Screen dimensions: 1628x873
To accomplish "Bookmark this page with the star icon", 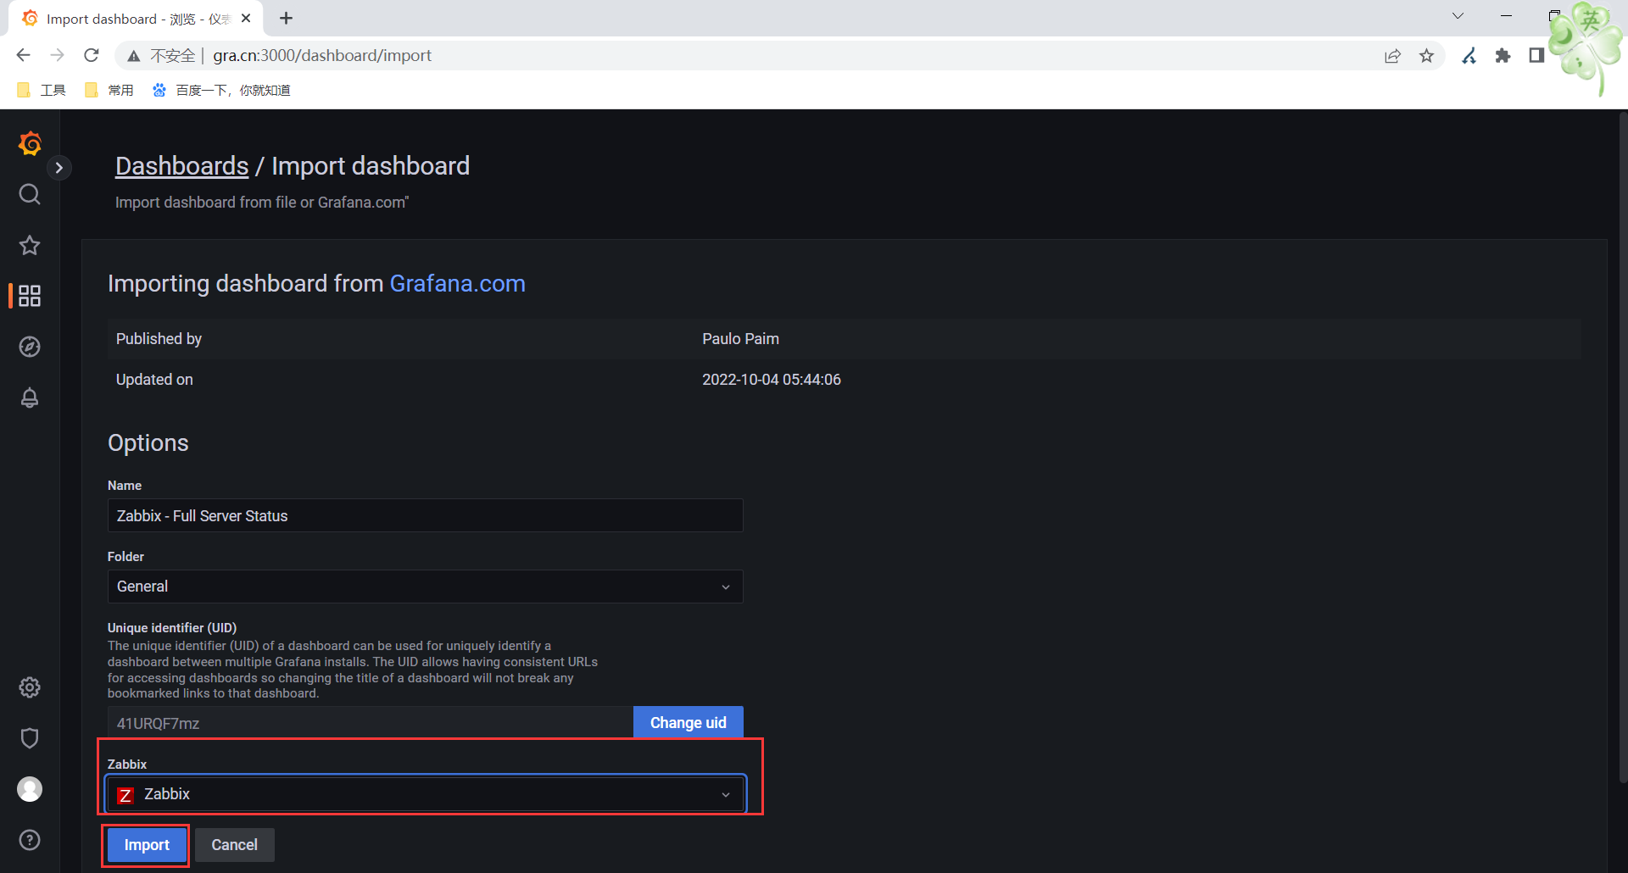I will coord(1426,56).
